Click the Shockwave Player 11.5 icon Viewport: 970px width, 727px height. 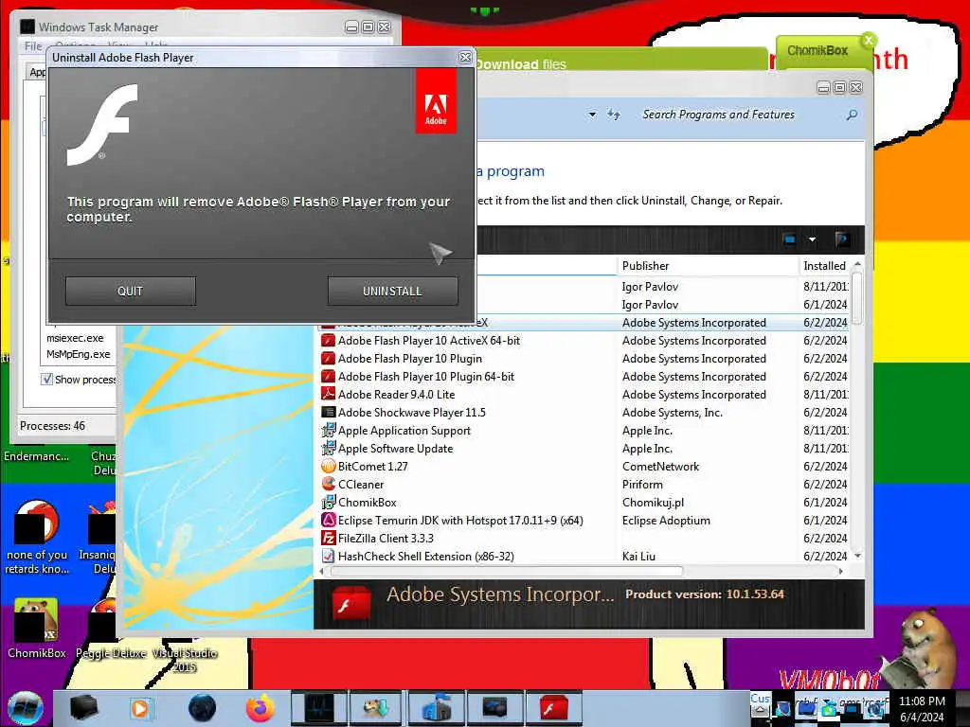click(x=329, y=412)
